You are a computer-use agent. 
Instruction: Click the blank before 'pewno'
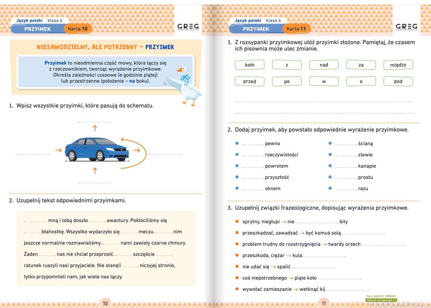[253, 144]
